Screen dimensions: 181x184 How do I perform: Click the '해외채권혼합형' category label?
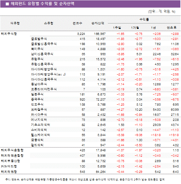[12, 155]
